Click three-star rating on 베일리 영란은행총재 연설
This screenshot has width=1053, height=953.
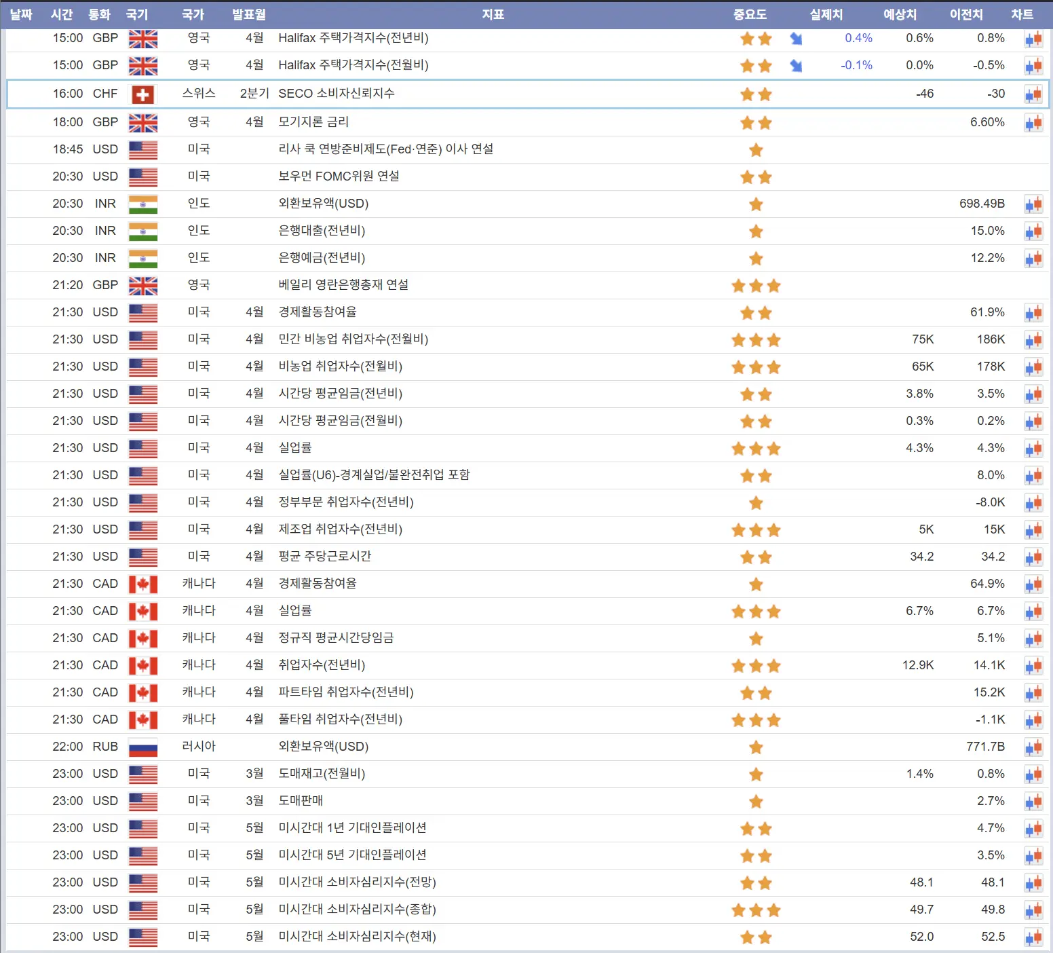coord(756,286)
